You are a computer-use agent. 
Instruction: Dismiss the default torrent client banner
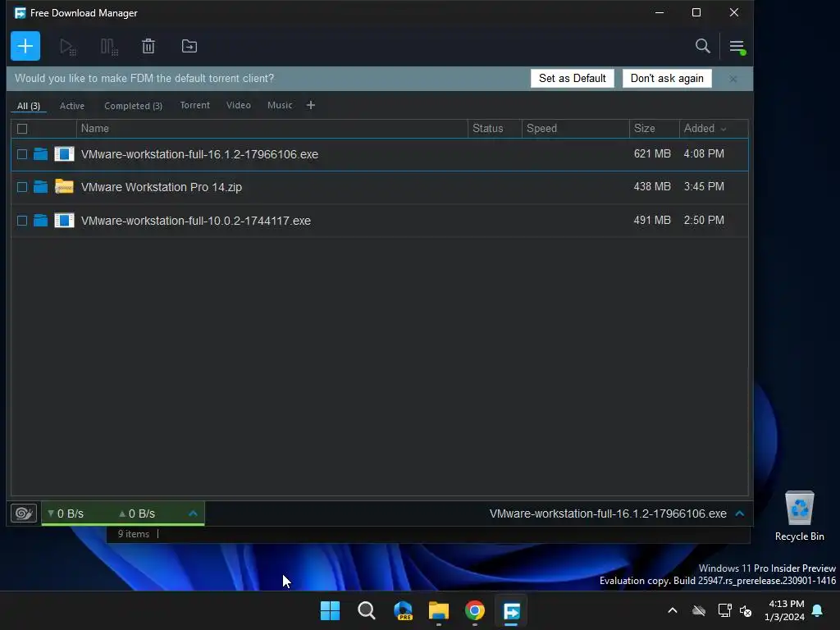(x=733, y=79)
